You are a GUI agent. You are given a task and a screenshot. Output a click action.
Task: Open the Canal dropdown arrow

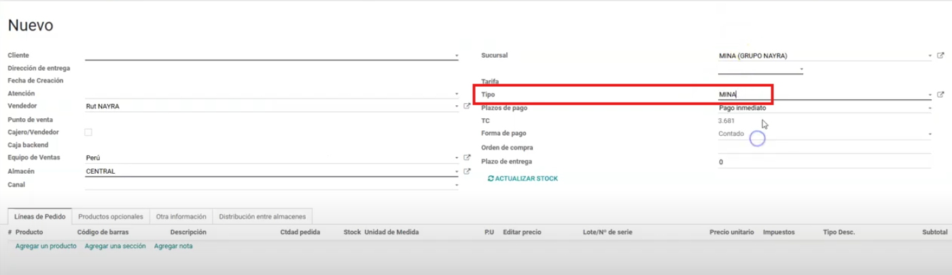(457, 185)
